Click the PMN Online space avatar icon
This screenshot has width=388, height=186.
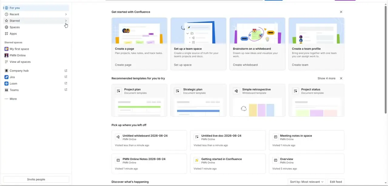(x=6, y=55)
